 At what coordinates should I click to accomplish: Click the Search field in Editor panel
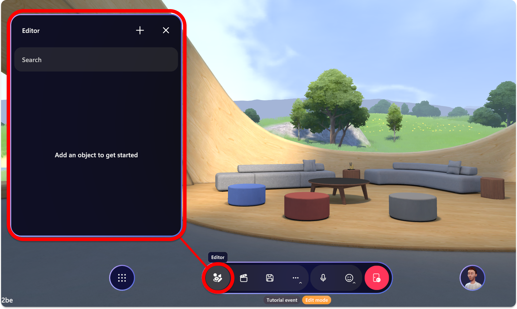point(96,59)
